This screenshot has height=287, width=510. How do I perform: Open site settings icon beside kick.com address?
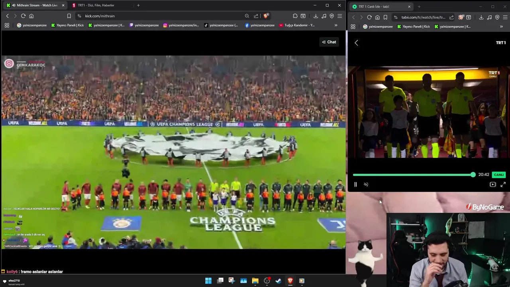[x=79, y=16]
